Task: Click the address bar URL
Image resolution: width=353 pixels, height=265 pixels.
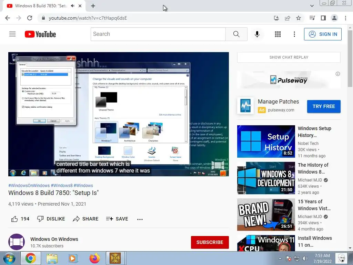Action: pos(88,18)
